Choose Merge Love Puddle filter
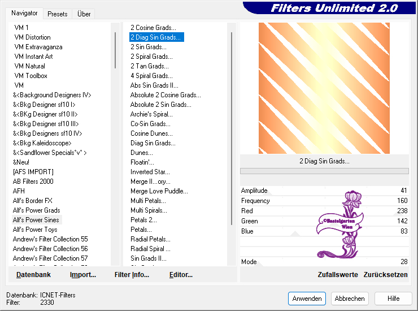418x311 pixels. (159, 191)
